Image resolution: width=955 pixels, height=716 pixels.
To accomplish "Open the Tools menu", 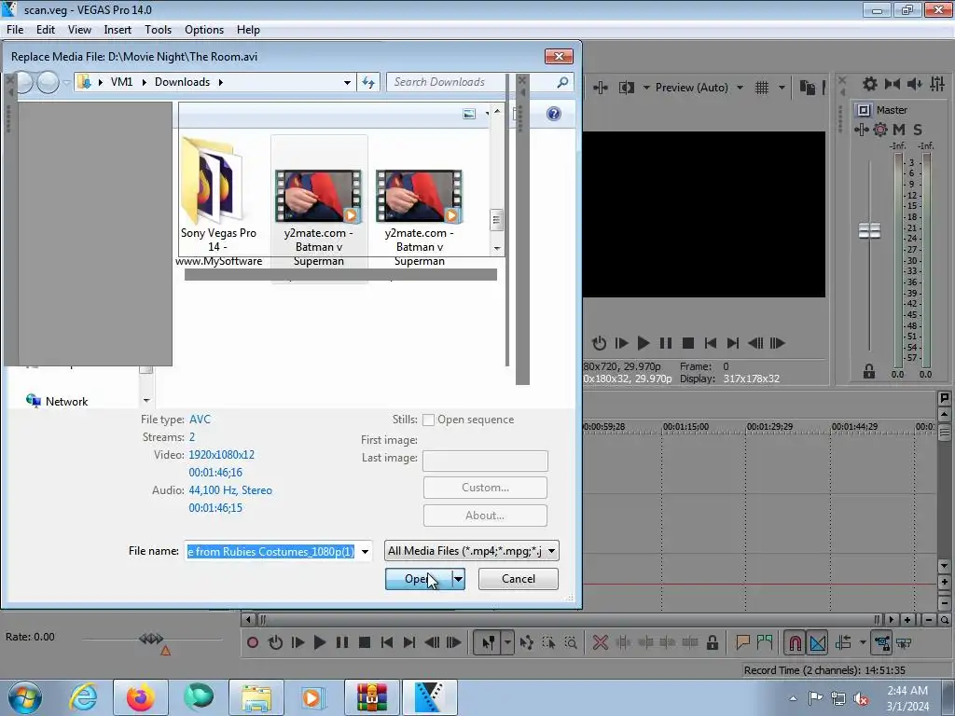I will [158, 30].
